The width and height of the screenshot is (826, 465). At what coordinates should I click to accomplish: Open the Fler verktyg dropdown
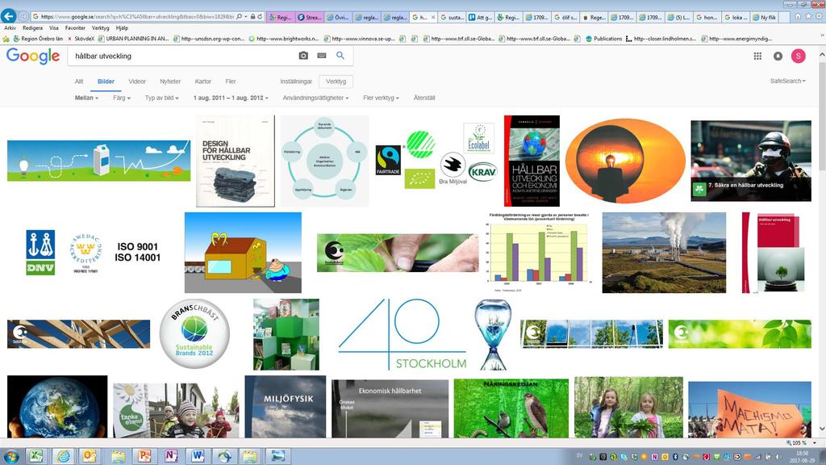coord(381,98)
